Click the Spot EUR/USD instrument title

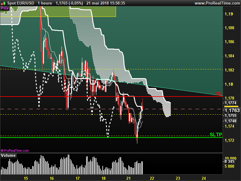pyautogui.click(x=21, y=3)
